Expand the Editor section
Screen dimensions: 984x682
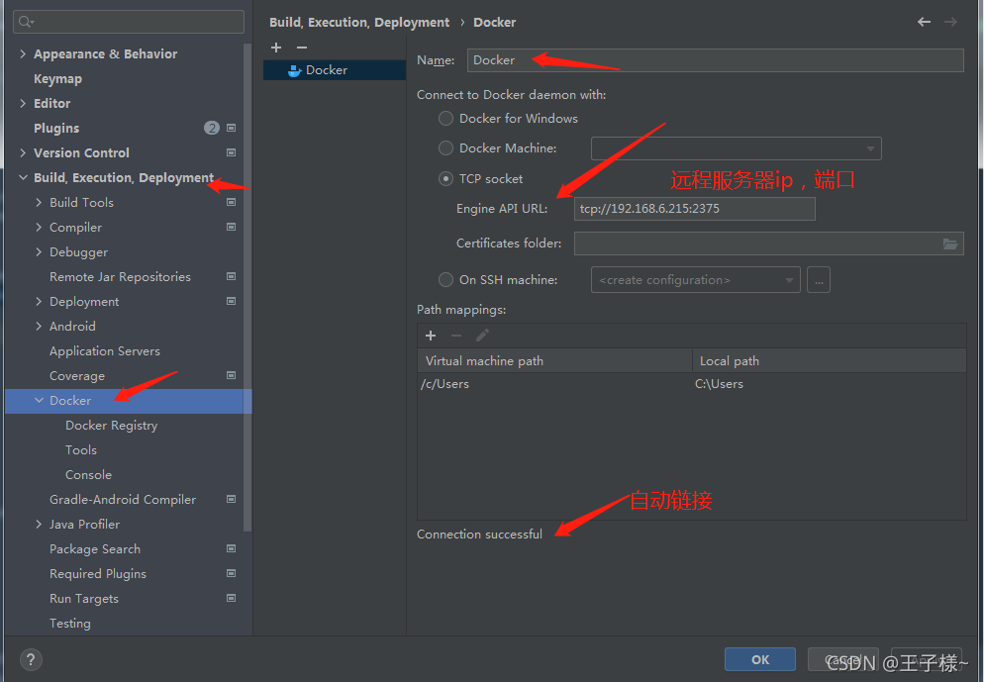tap(23, 104)
